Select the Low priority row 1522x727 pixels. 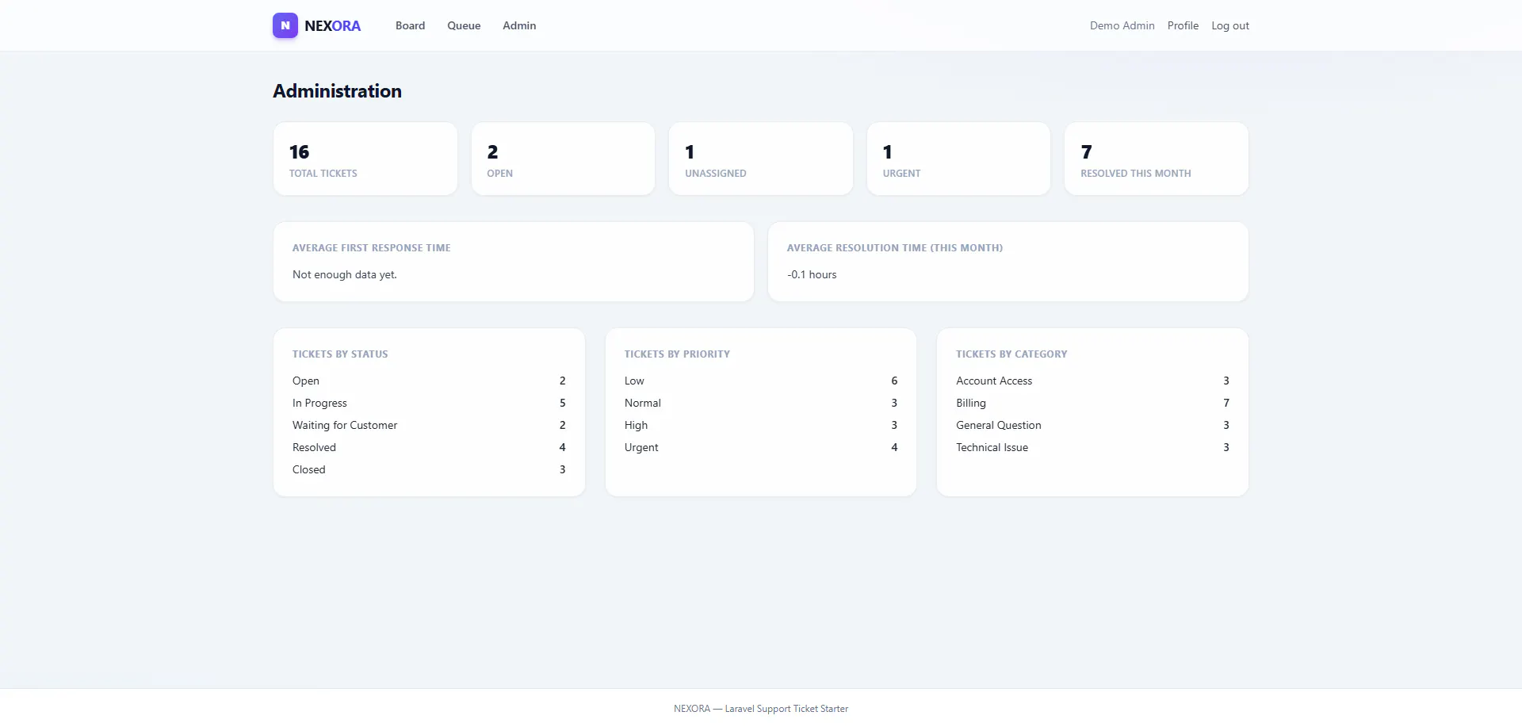click(761, 381)
